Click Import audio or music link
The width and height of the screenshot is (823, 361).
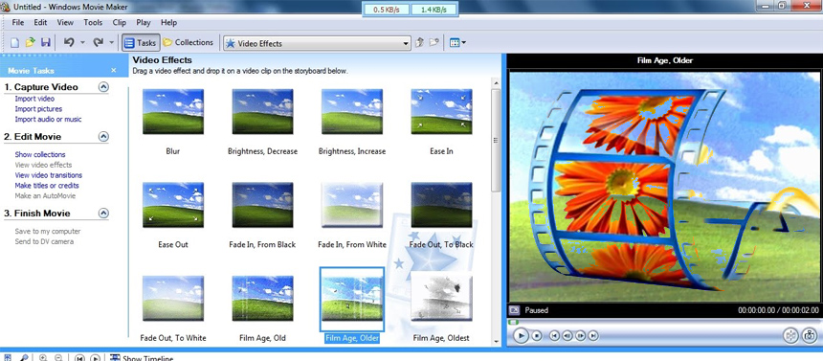48,120
